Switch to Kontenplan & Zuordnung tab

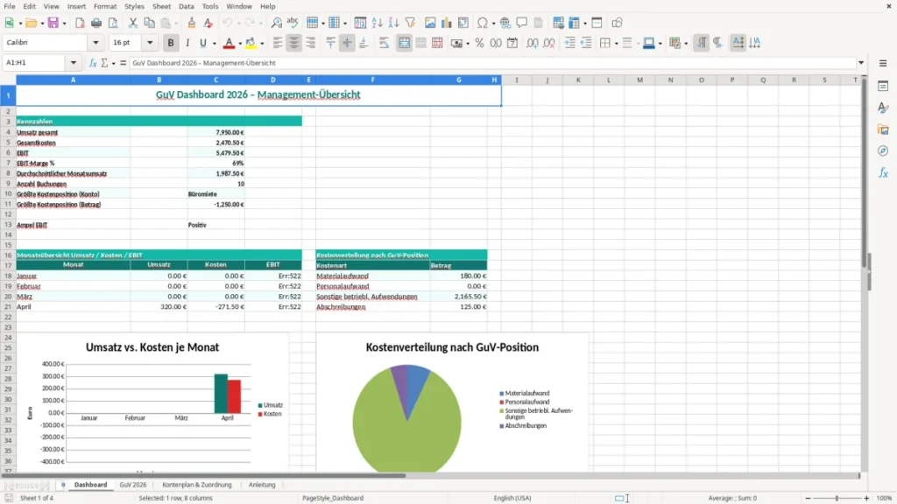[x=197, y=485]
